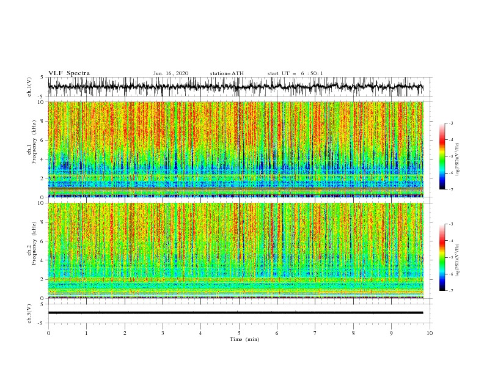Screen dimensions: 484x374
Task: Click the ch.3 flat voltage trace
Action: [x=235, y=313]
